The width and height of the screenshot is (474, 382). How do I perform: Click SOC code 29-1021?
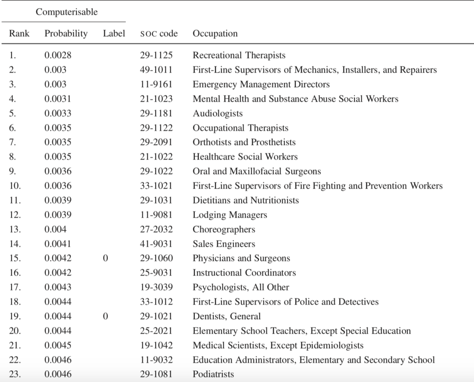[156, 316]
